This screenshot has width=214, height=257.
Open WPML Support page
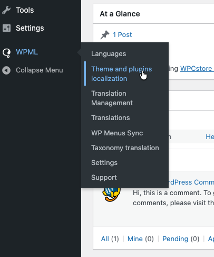tap(104, 178)
